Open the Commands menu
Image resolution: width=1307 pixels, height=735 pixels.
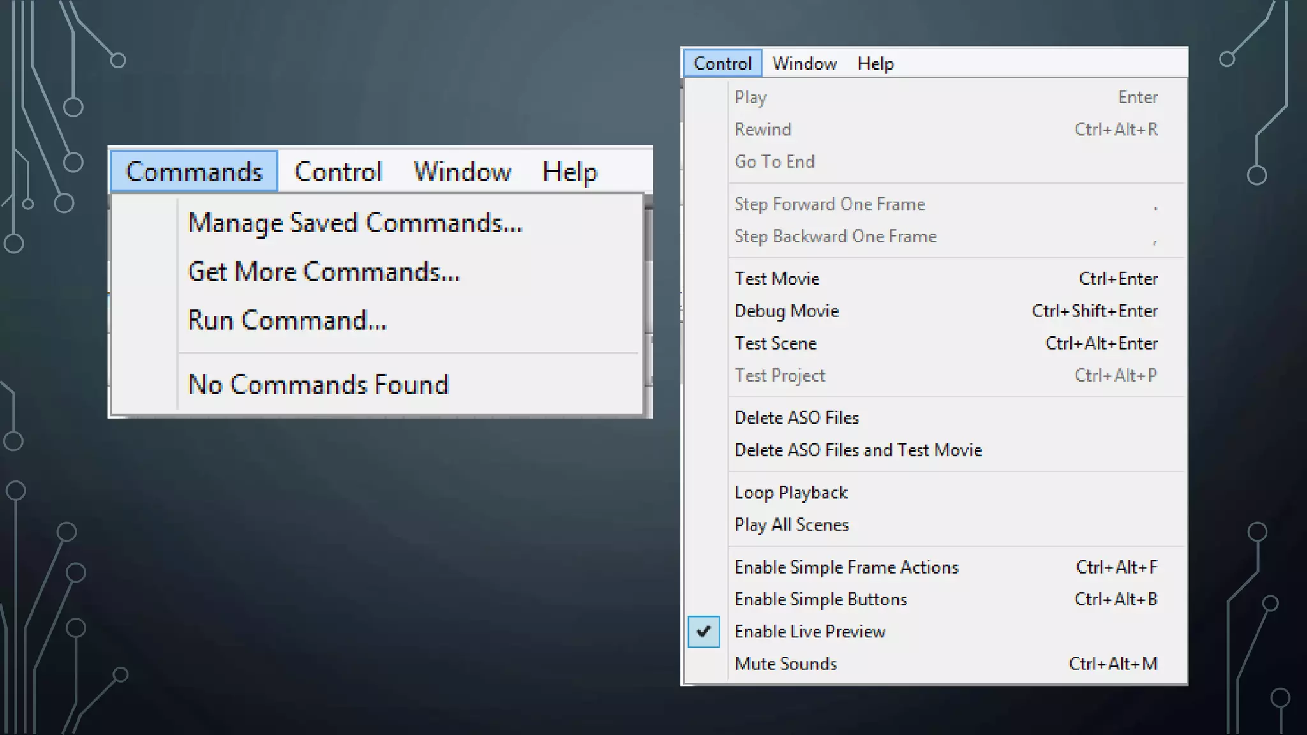click(x=194, y=172)
